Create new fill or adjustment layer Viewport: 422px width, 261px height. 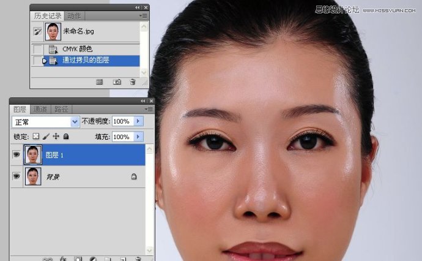[x=93, y=259]
